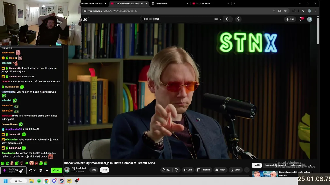Open the shop icon in chat bar
The height and width of the screenshot is (185, 330).
(41, 170)
